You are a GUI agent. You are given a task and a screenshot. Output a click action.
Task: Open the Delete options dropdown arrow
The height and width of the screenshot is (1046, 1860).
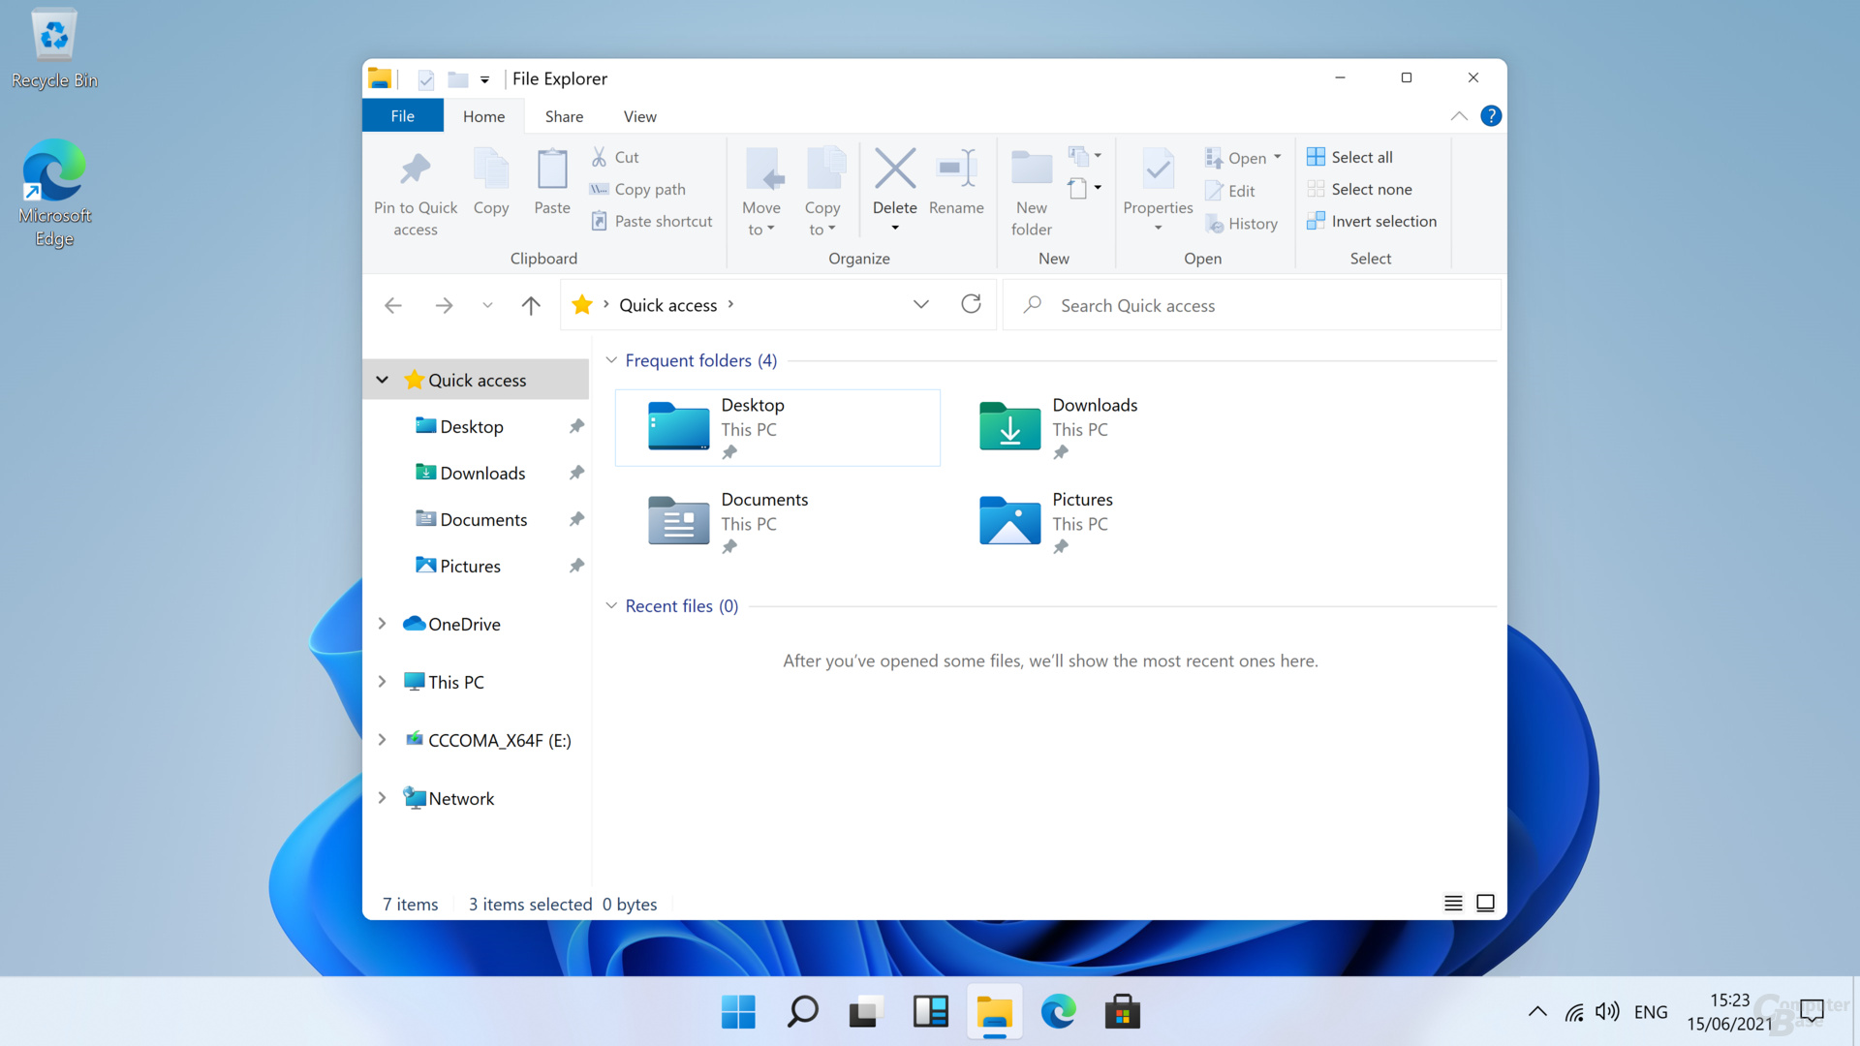tap(895, 229)
